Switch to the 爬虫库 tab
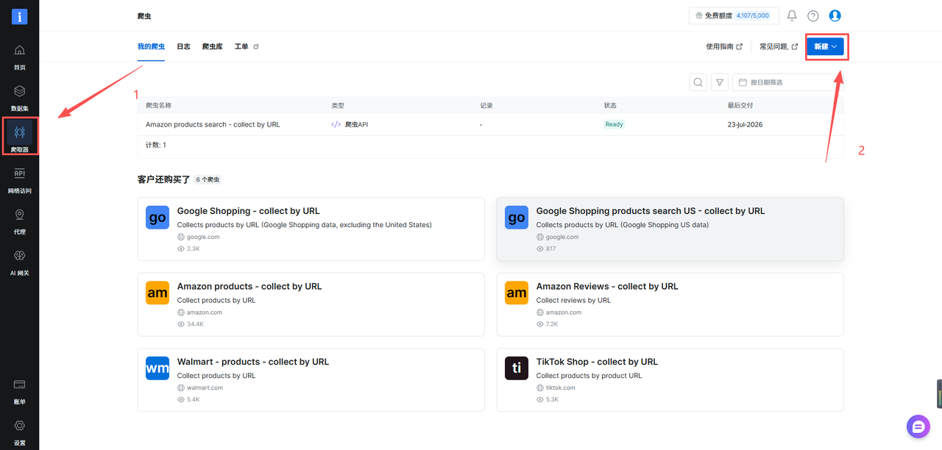 coord(213,46)
